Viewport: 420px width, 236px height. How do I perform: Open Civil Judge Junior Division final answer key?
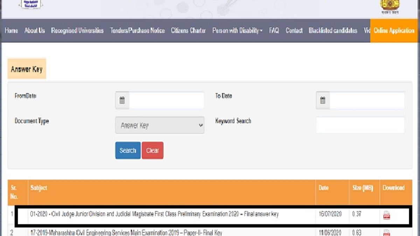[154, 214]
